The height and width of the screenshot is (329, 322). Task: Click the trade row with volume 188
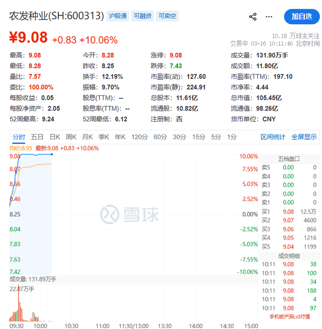[289, 290]
